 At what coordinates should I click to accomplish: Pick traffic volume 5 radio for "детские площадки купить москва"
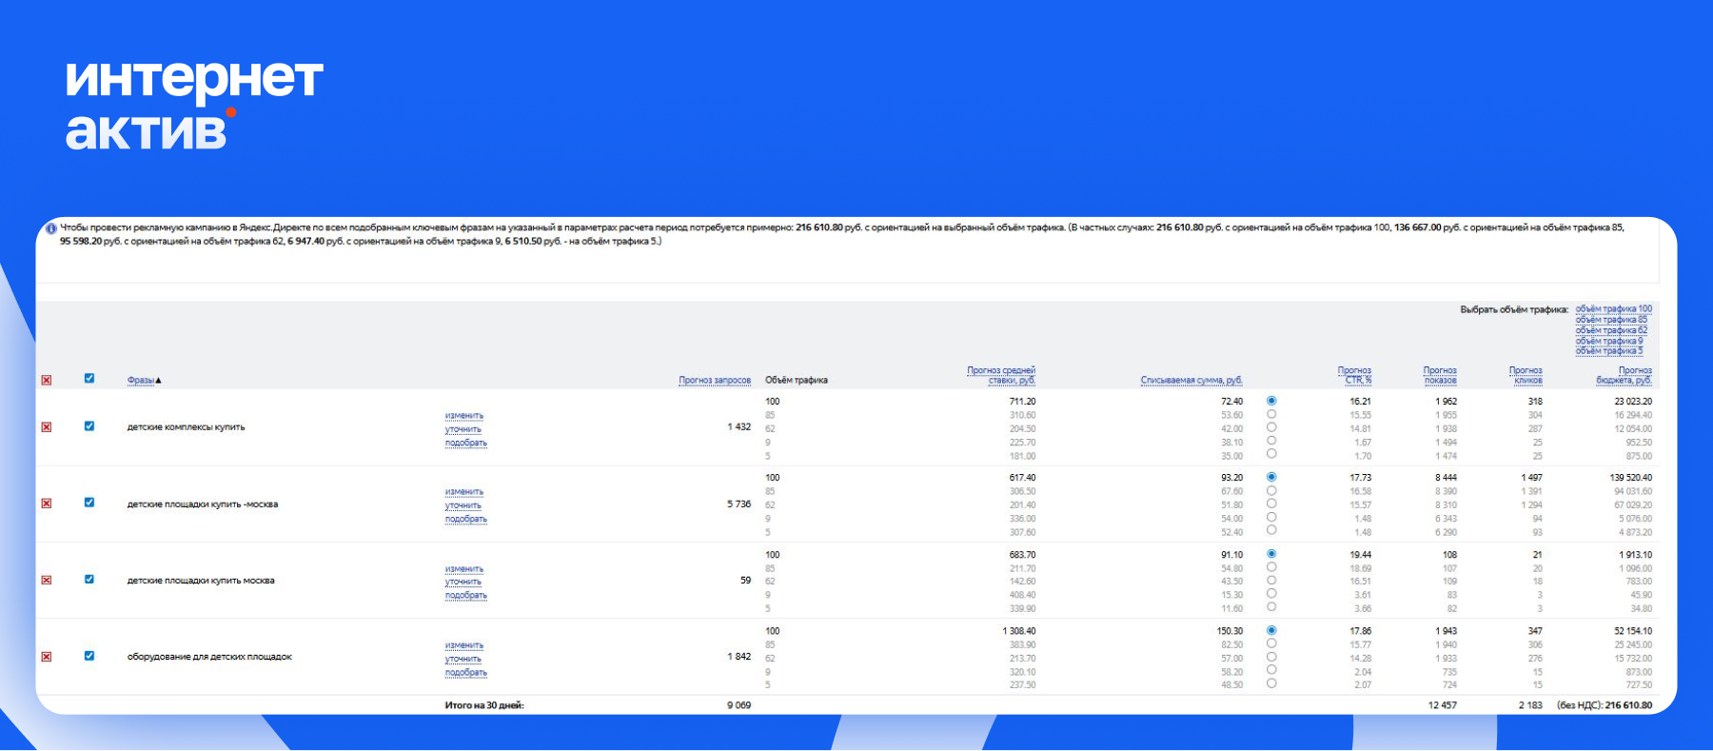pyautogui.click(x=1271, y=607)
